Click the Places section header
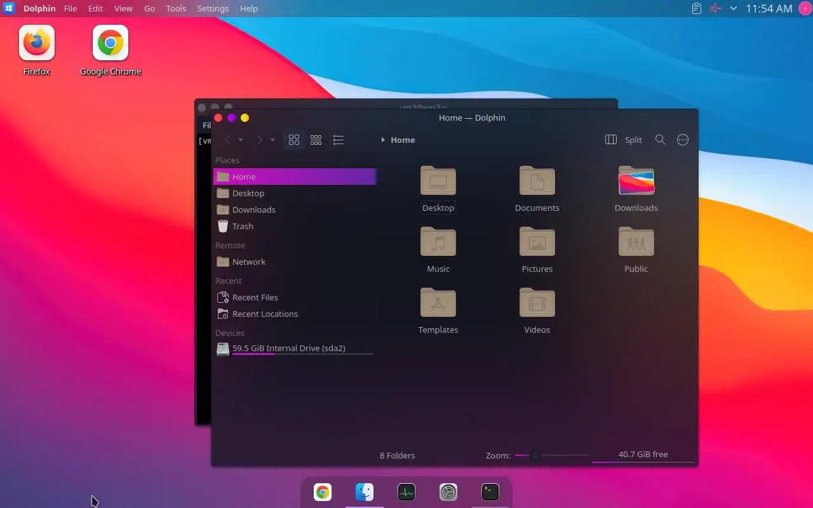 pyautogui.click(x=227, y=160)
